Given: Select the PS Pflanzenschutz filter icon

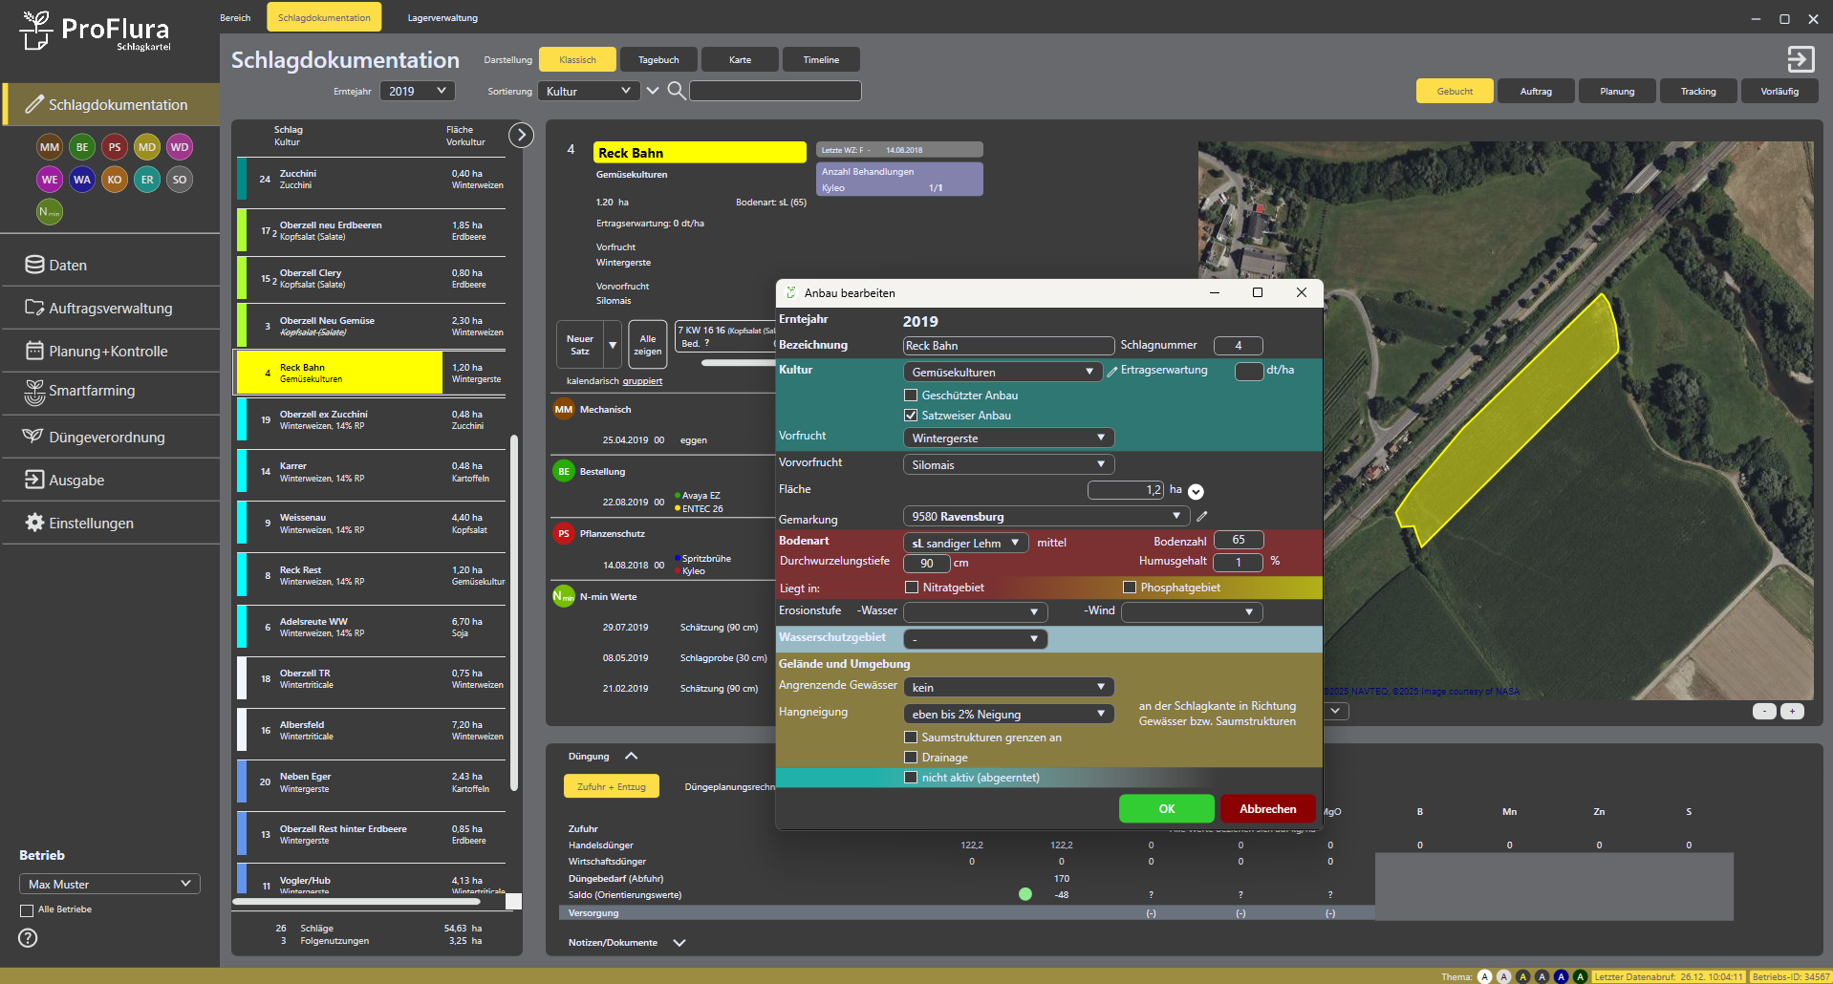Looking at the screenshot, I should [x=115, y=147].
